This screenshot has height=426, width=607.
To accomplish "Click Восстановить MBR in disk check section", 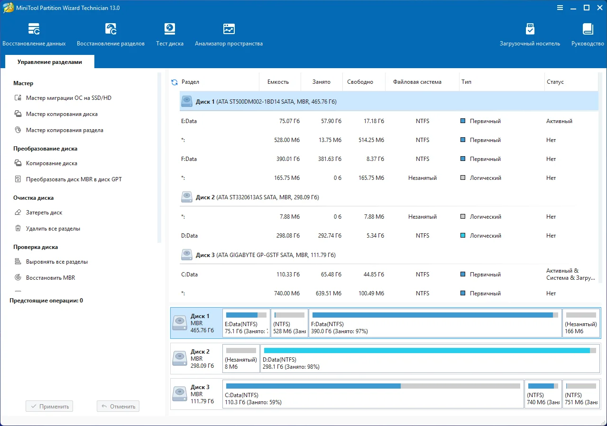I will click(50, 278).
